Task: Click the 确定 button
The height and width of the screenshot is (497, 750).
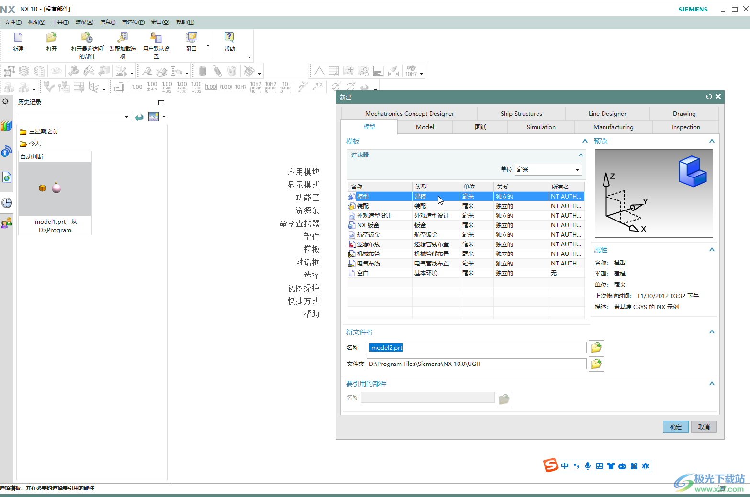Action: click(675, 427)
